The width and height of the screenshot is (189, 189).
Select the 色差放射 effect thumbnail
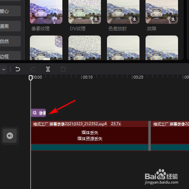point(123,12)
